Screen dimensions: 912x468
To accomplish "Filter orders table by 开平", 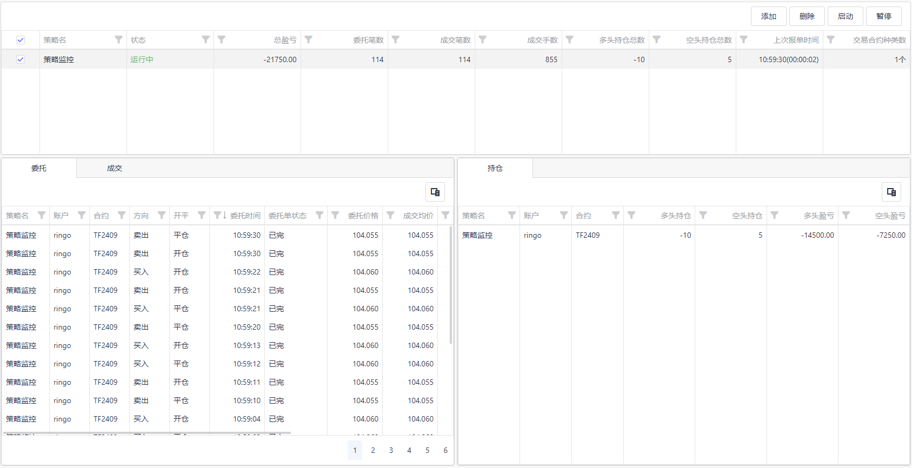I will pyautogui.click(x=202, y=215).
